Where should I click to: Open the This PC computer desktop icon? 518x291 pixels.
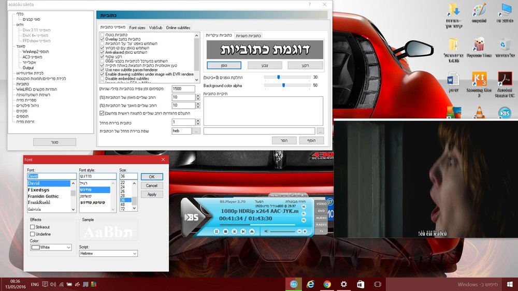pos(505,13)
